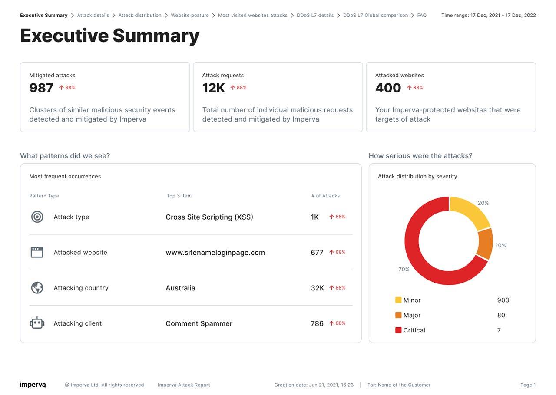Click the chevron before the FAQ breadcrumb
Image resolution: width=556 pixels, height=395 pixels.
413,15
